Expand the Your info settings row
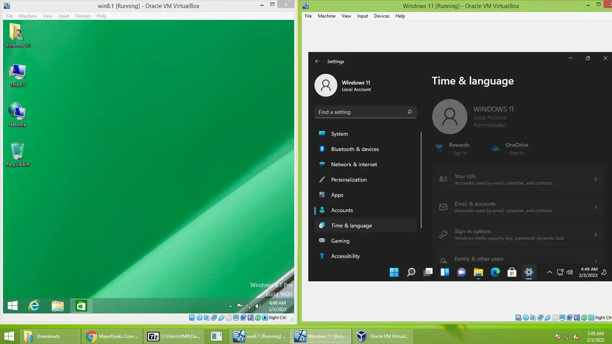 (x=519, y=179)
